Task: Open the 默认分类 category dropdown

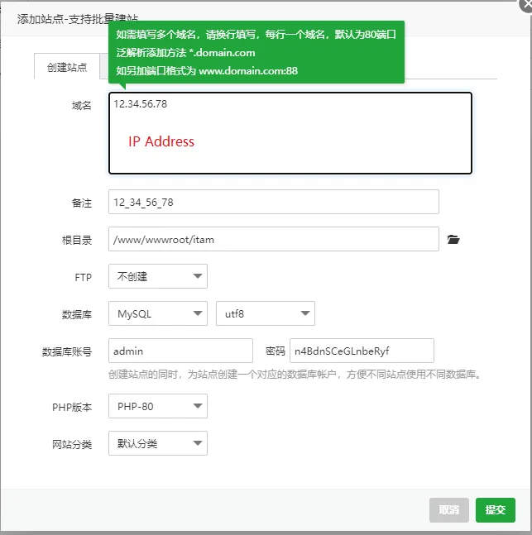Action: [x=158, y=443]
